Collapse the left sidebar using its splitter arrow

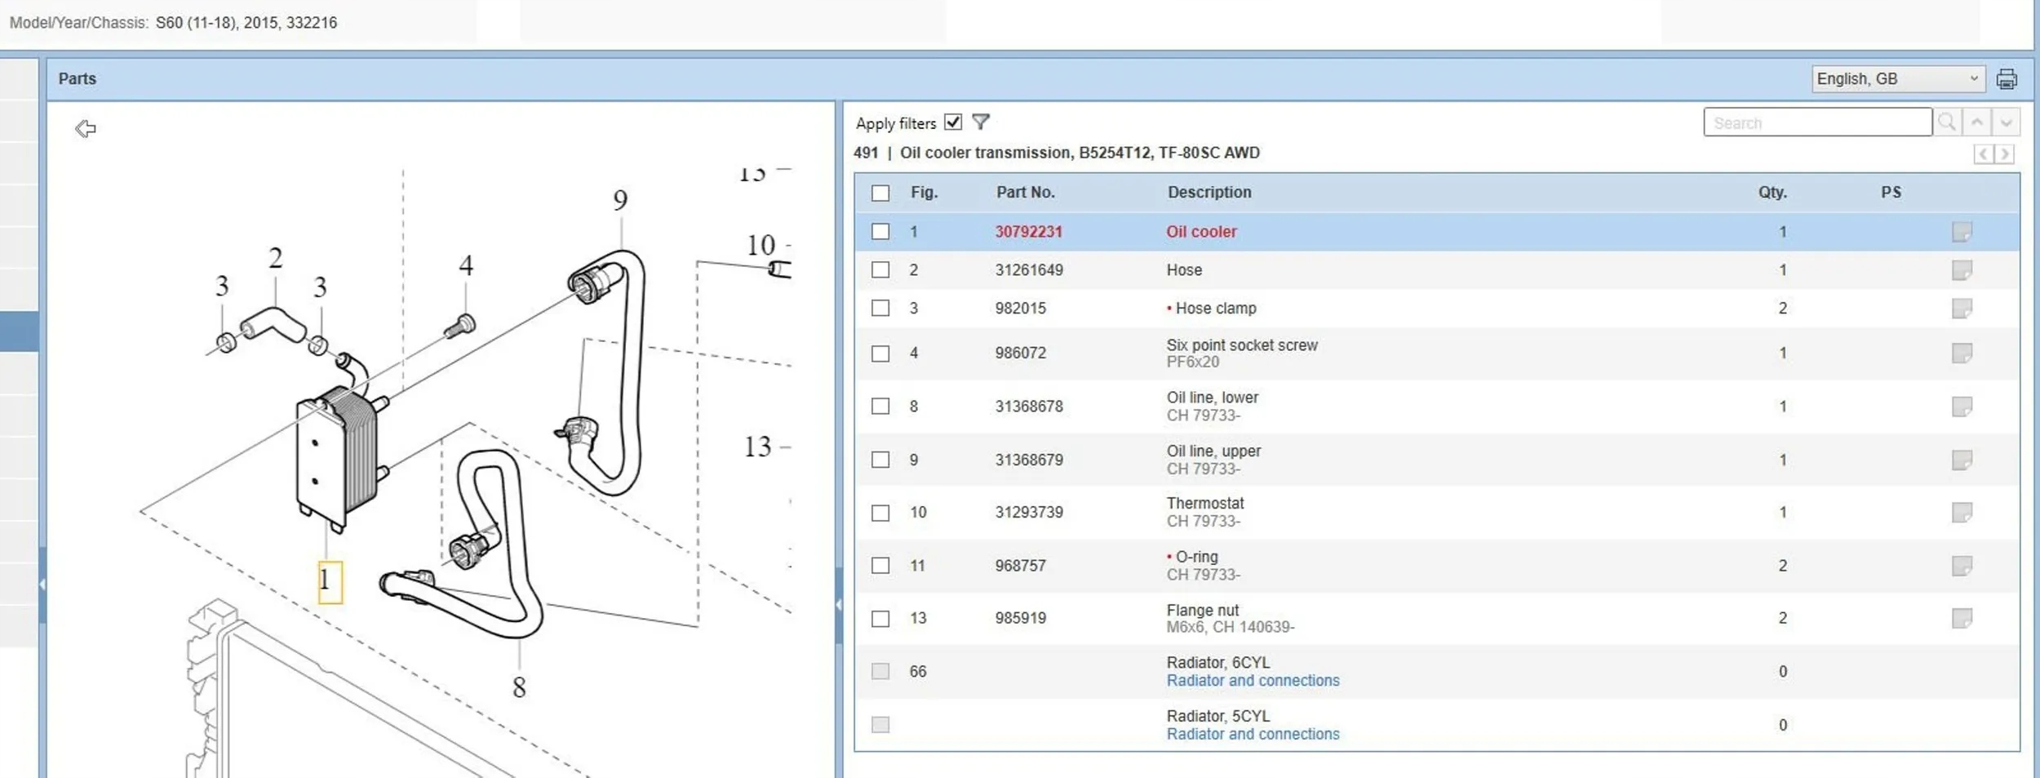coord(42,585)
